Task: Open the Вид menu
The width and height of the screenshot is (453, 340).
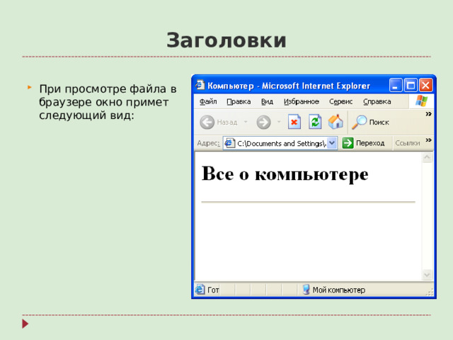Action: pyautogui.click(x=267, y=101)
